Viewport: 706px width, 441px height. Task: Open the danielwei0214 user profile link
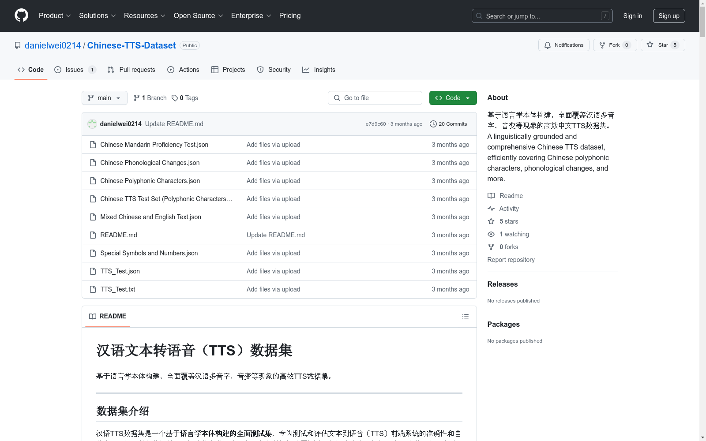point(53,45)
